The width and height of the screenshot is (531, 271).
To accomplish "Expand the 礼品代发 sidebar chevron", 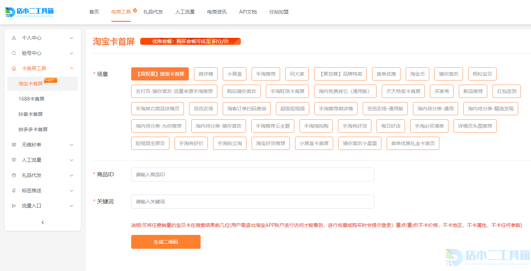I will (71, 175).
